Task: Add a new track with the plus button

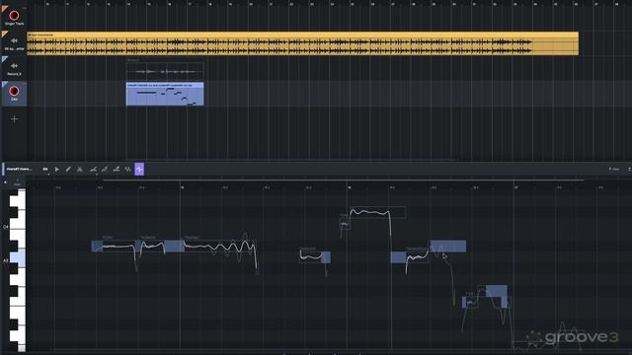Action: coord(14,119)
